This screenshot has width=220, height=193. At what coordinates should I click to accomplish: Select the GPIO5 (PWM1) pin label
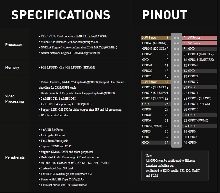[152, 126]
